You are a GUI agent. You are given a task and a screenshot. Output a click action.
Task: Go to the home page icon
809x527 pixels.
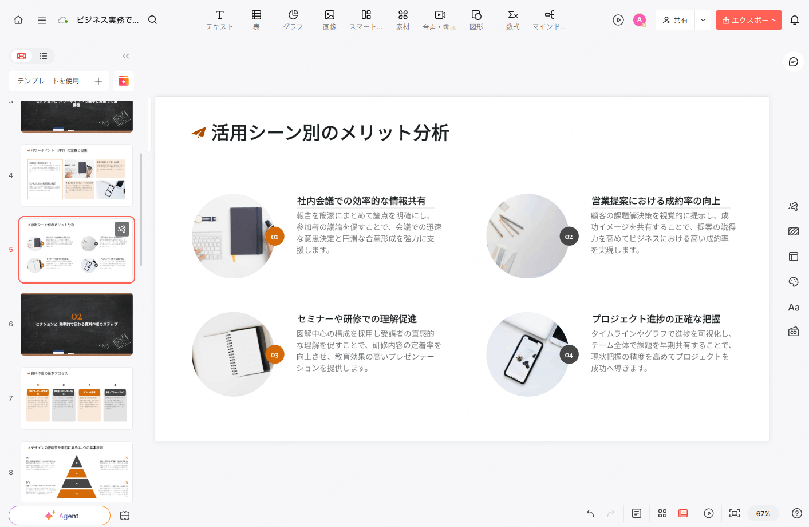(18, 20)
